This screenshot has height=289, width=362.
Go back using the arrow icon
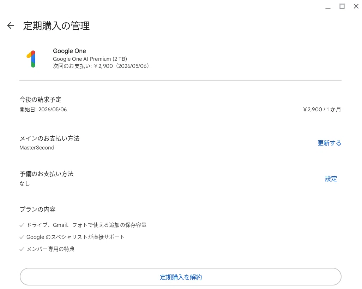tap(11, 25)
